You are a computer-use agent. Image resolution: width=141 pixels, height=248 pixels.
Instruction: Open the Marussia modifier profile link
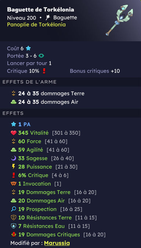coord(57,243)
